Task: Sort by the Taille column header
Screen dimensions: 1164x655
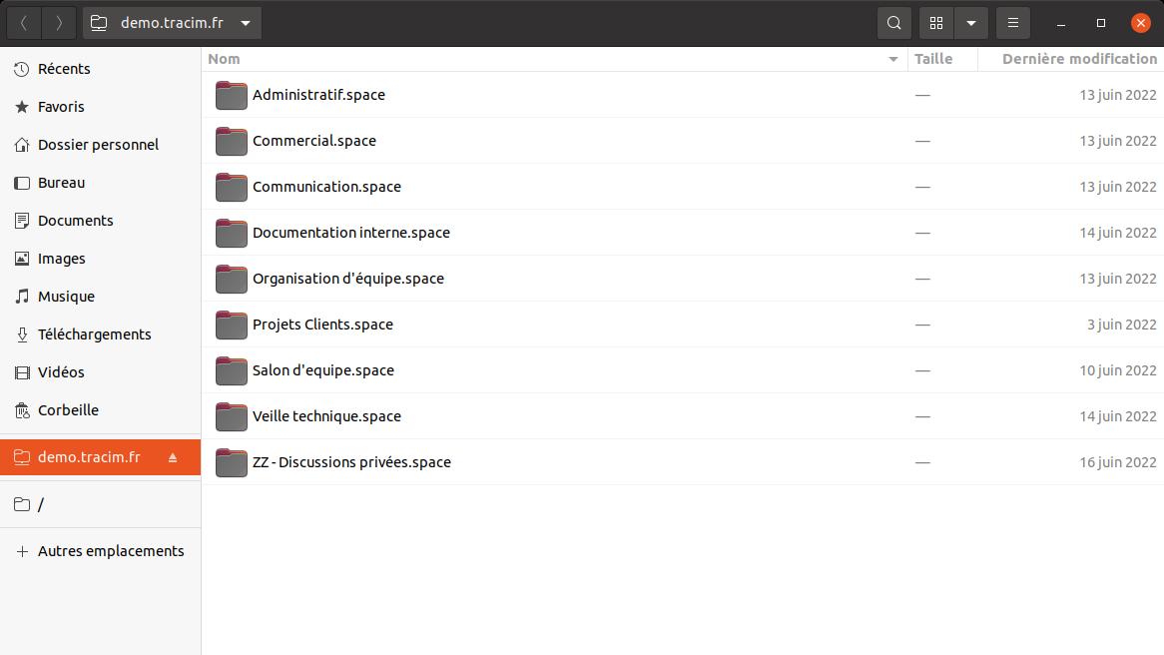Action: coord(933,59)
